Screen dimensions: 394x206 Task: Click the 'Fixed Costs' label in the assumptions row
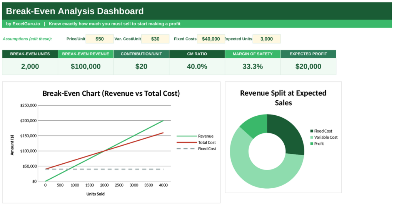click(185, 39)
